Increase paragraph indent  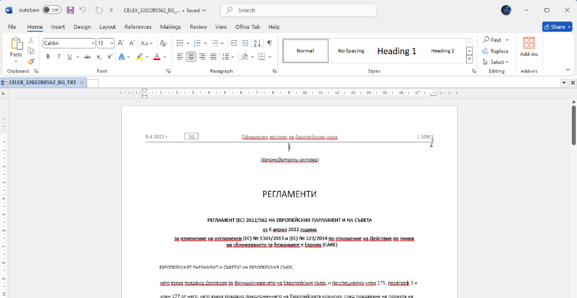coord(245,43)
